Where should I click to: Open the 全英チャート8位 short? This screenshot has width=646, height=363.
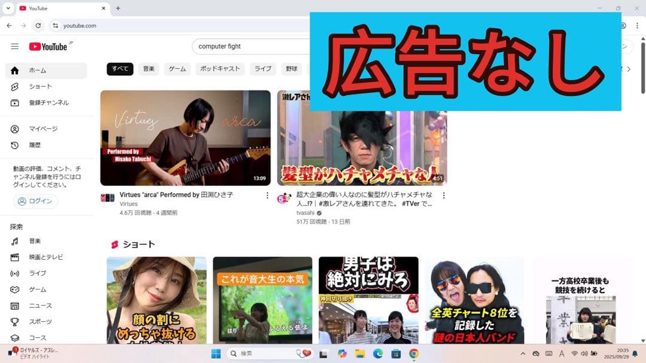[474, 300]
